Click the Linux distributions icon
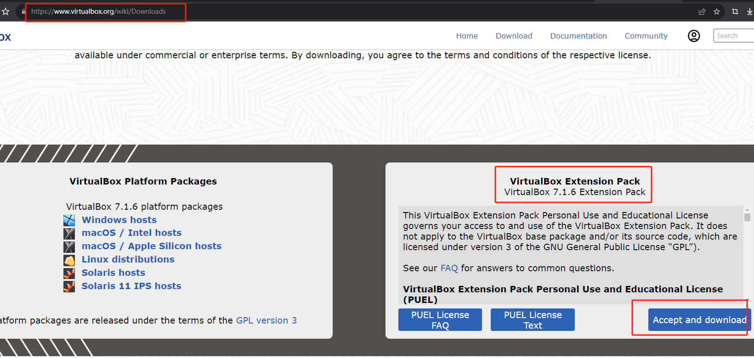Screen dimensions: 754x358 click(x=69, y=260)
